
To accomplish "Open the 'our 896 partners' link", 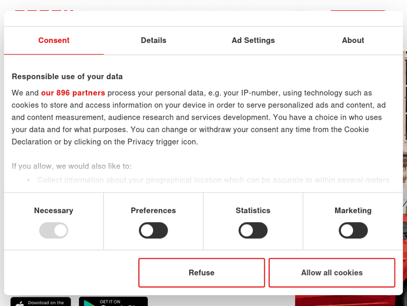I will coord(73,93).
